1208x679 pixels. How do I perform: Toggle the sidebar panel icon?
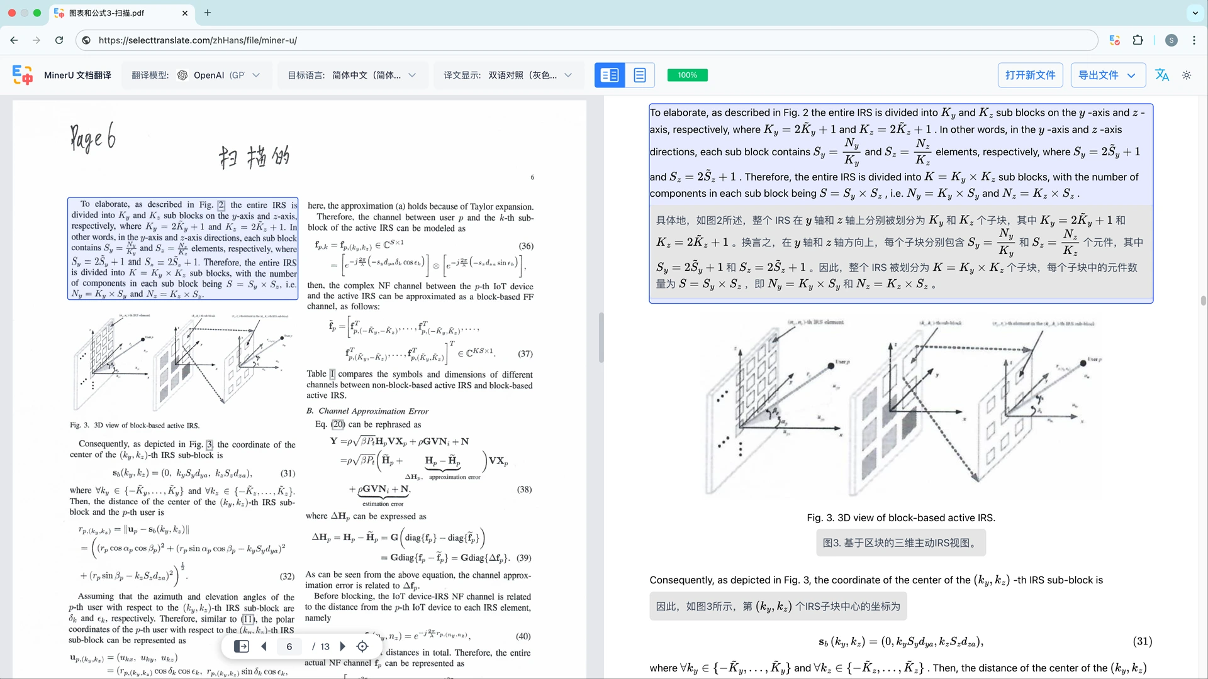[x=241, y=646]
